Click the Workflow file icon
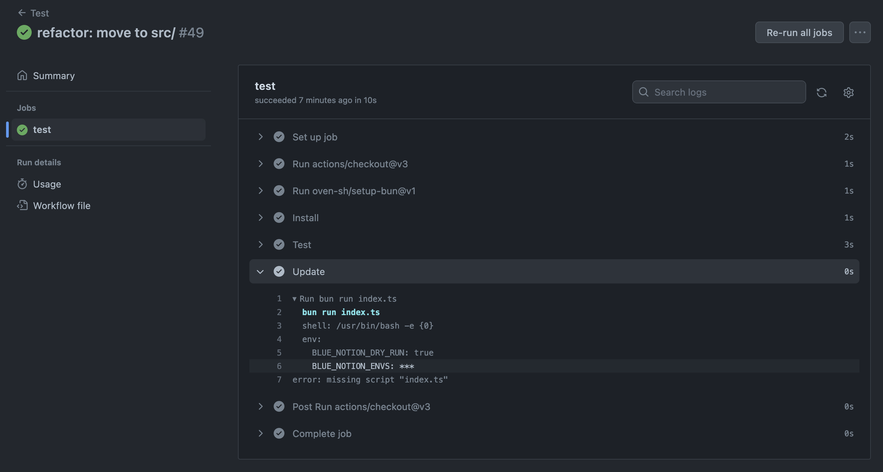This screenshot has height=472, width=883. tap(22, 205)
